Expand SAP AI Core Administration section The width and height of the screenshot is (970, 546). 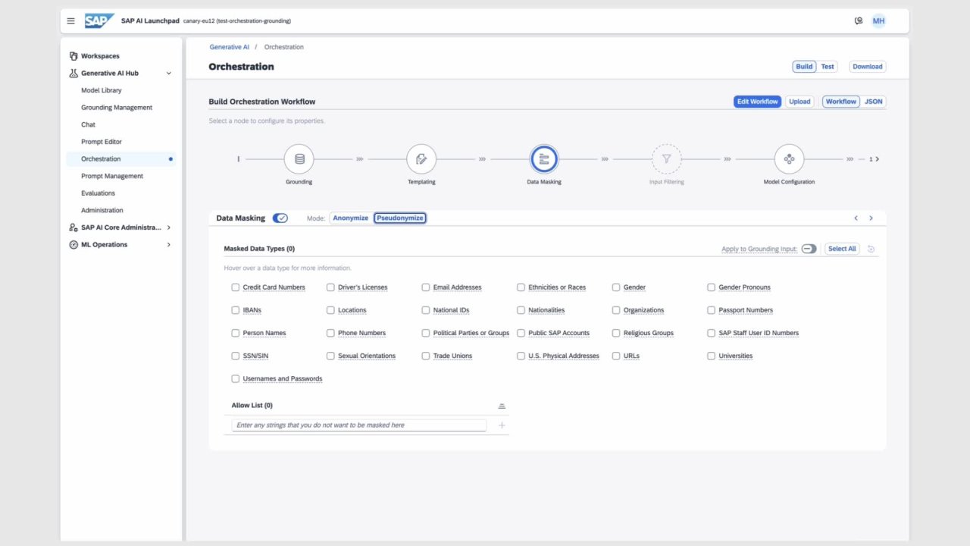[168, 227]
